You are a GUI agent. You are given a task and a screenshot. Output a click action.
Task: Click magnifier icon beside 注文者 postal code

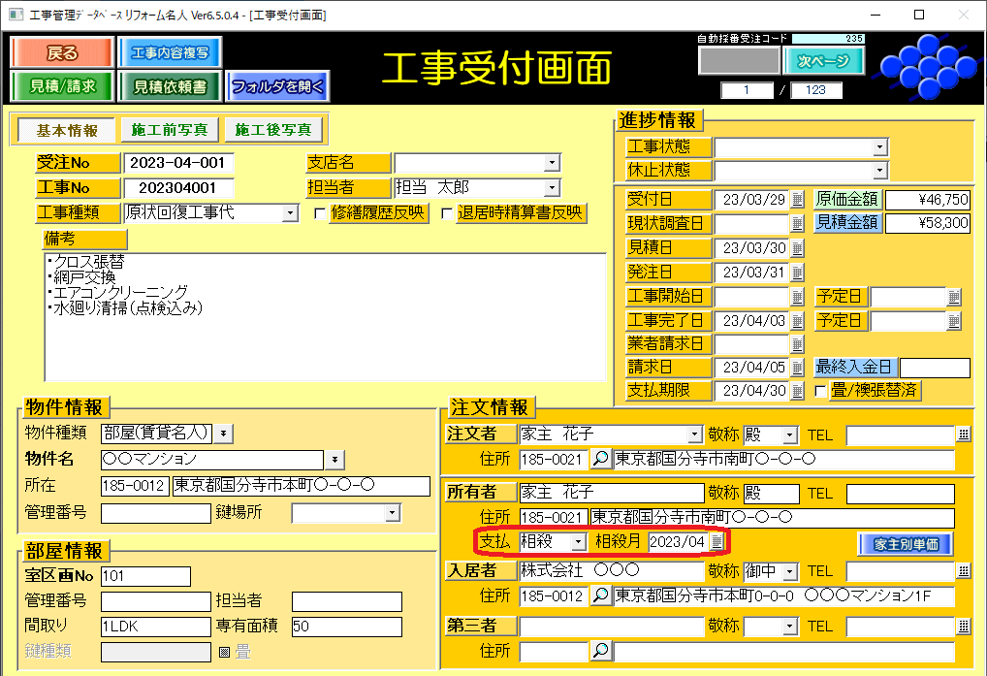tap(601, 460)
